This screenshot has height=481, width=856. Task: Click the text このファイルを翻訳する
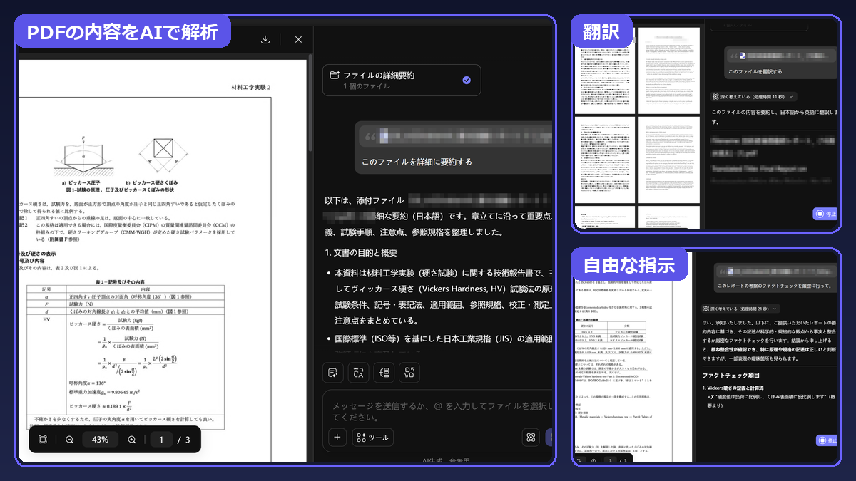click(x=755, y=71)
